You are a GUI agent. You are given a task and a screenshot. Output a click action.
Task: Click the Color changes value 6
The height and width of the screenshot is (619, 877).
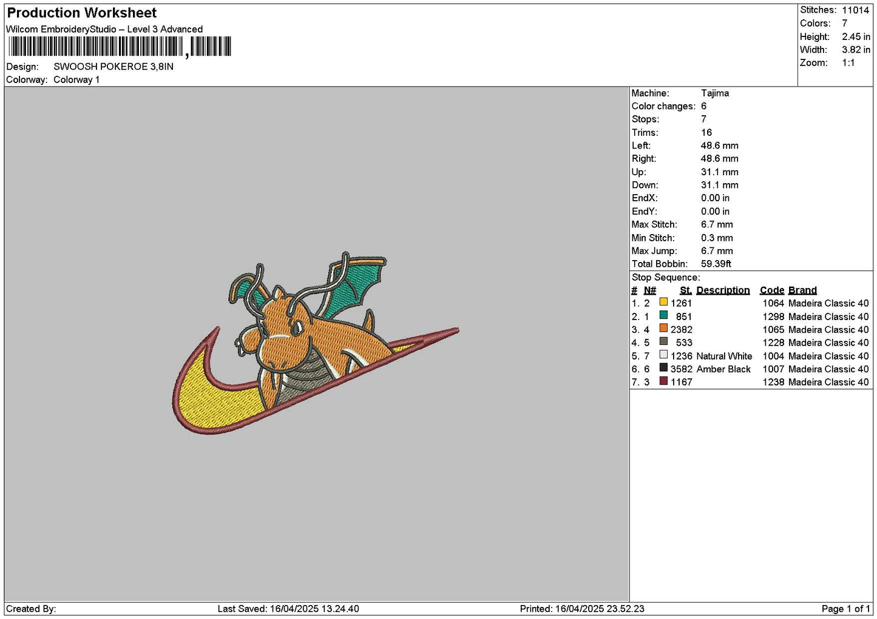point(704,106)
